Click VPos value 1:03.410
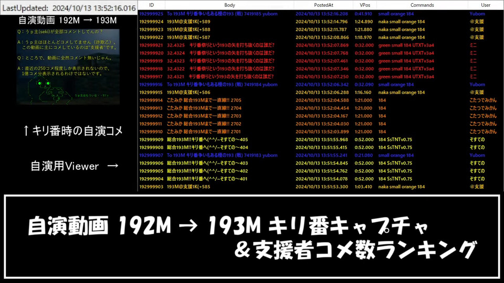This screenshot has width=504, height=283. pos(363,187)
